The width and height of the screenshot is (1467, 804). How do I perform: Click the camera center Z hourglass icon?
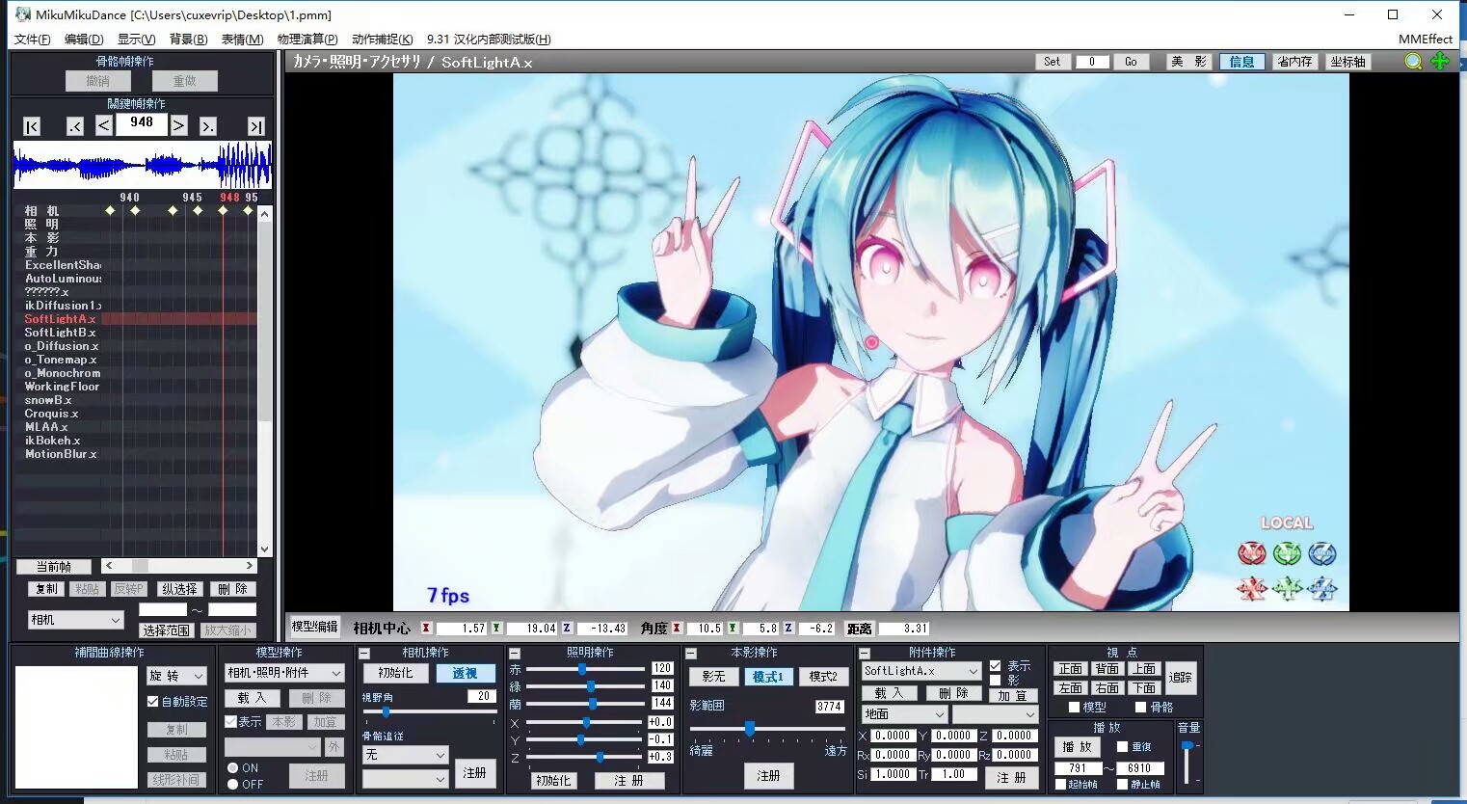[567, 629]
